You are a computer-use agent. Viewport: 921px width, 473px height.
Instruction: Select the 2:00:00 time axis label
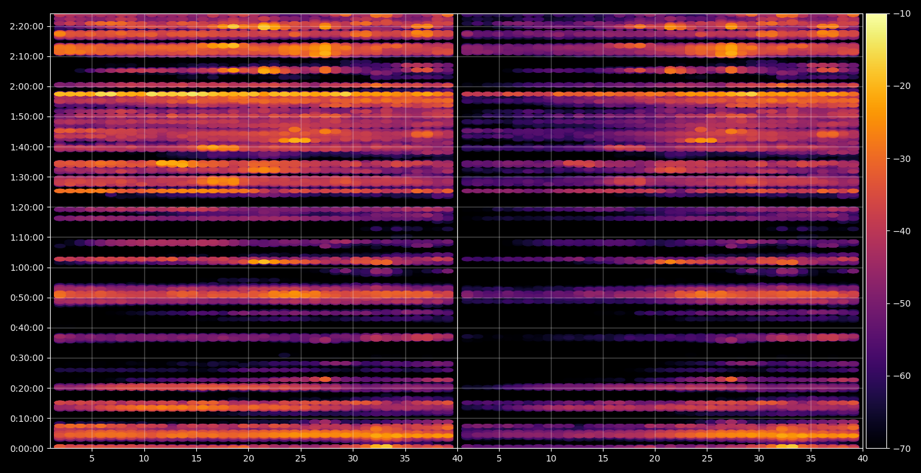click(x=27, y=86)
